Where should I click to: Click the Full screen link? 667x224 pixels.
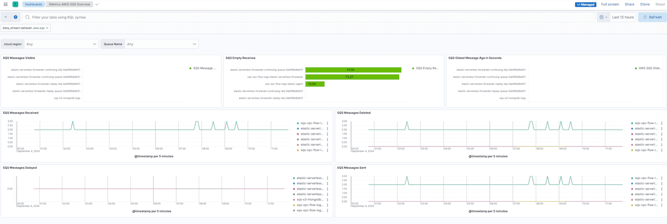click(x=610, y=4)
